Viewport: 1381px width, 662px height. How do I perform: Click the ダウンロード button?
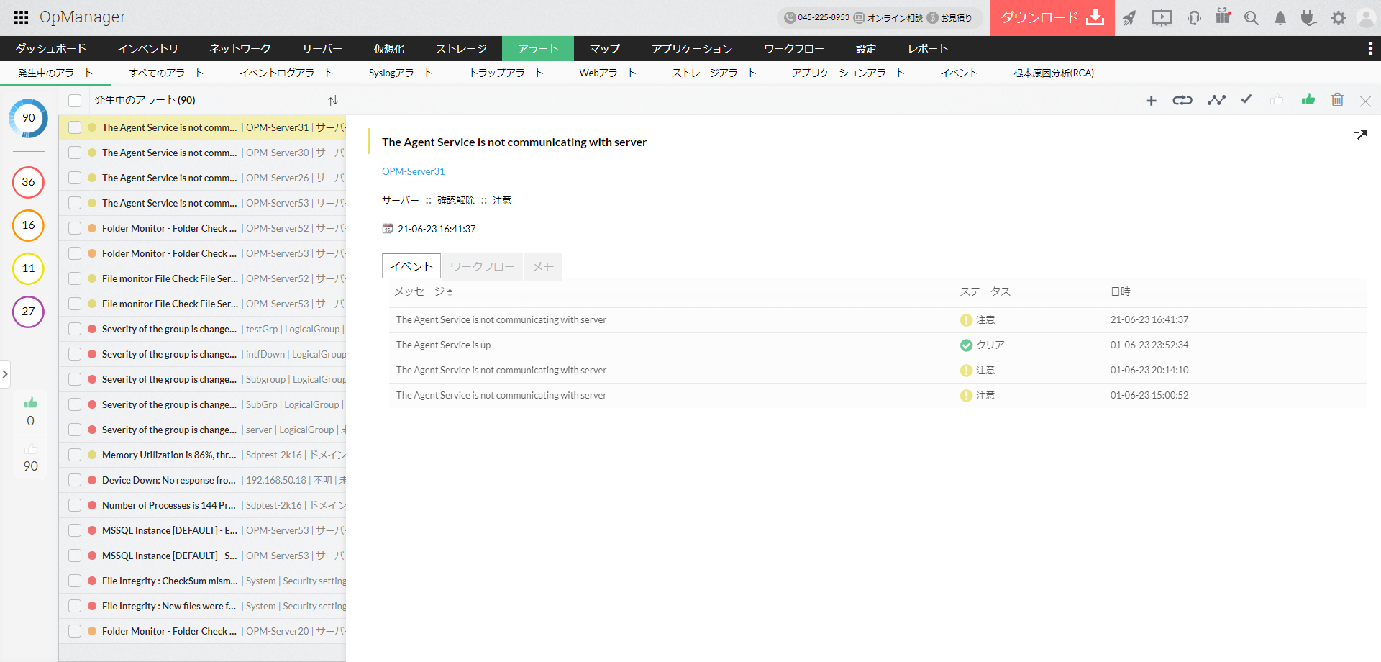pos(1052,18)
